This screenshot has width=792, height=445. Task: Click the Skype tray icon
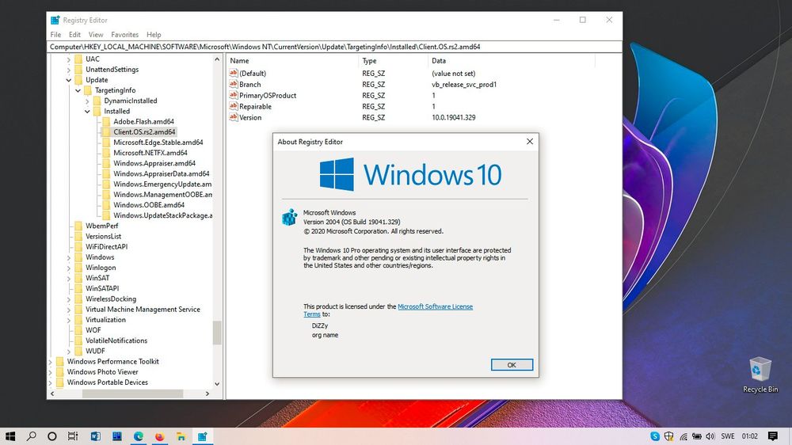pyautogui.click(x=655, y=436)
